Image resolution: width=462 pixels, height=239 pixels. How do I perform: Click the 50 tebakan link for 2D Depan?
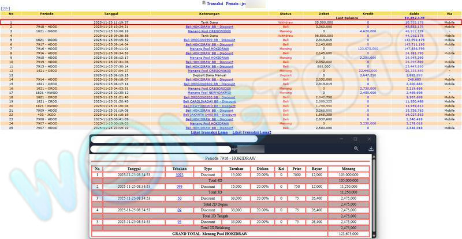coord(180,198)
